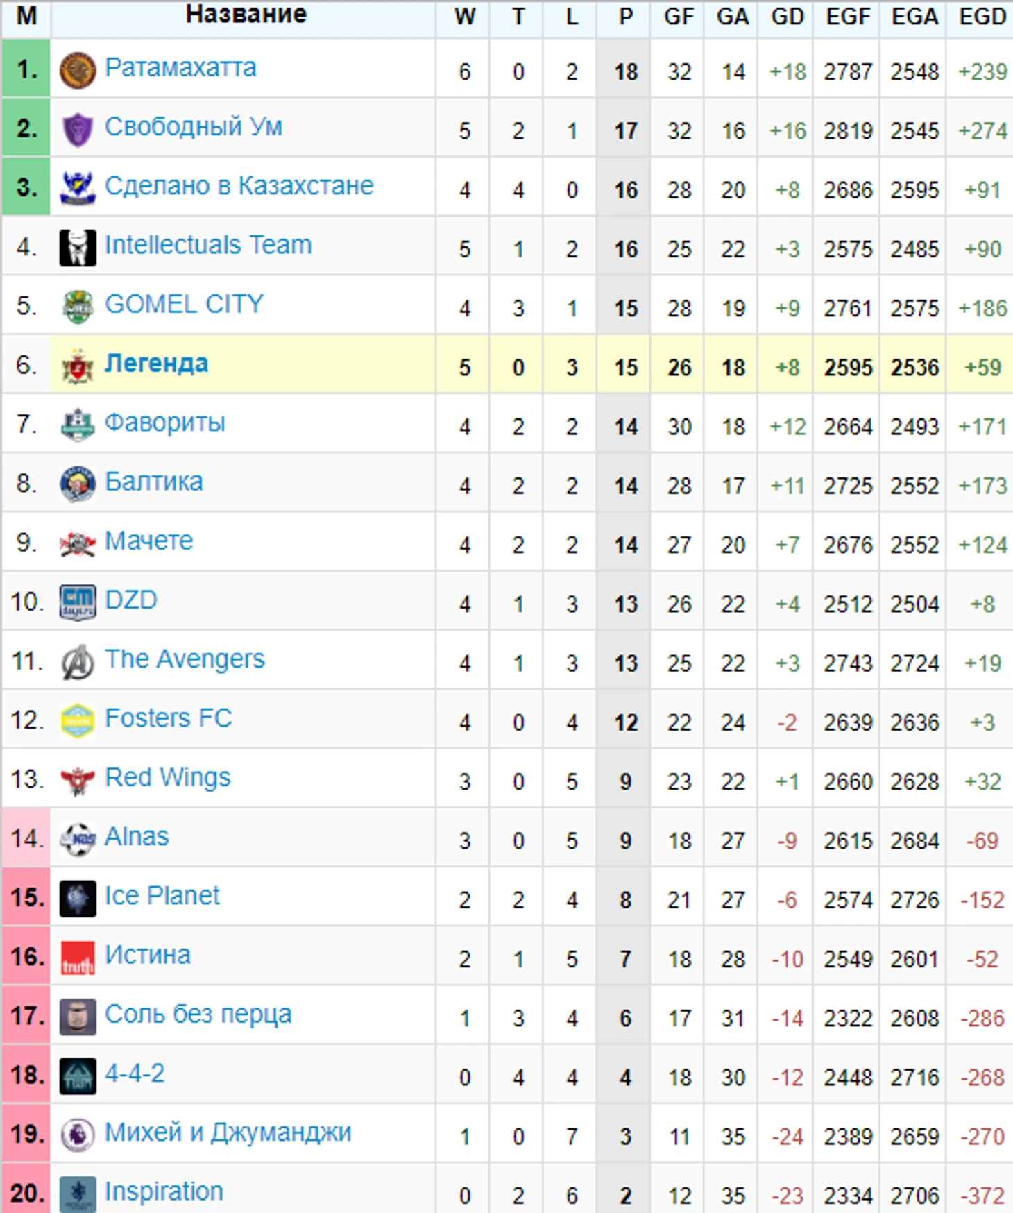
Task: Open the Балтика team link
Action: pyautogui.click(x=154, y=482)
